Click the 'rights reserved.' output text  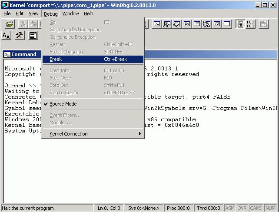(175, 74)
